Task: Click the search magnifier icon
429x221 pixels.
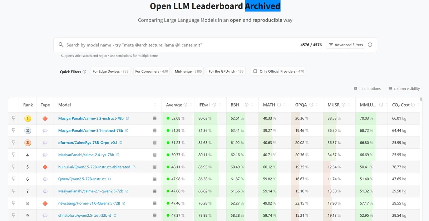Action: (61, 44)
